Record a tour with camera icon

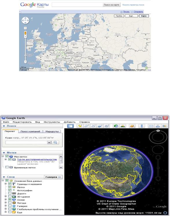point(107,126)
